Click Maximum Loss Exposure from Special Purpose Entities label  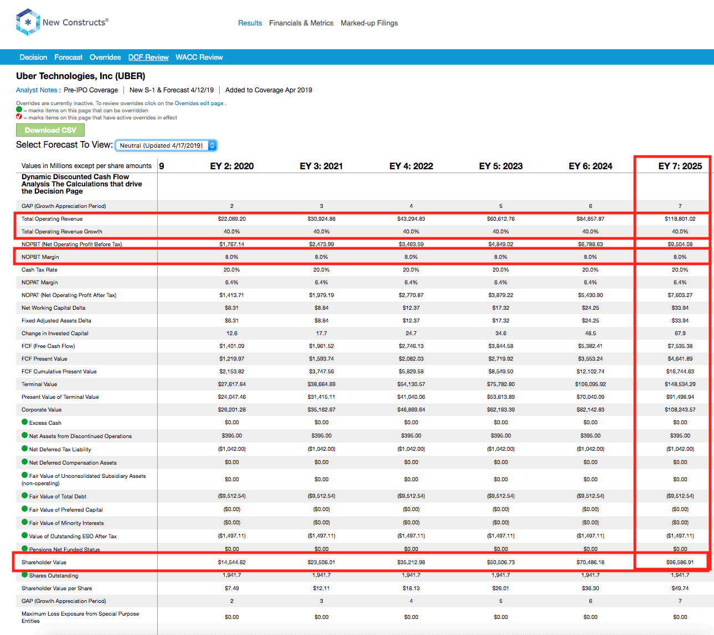80,617
